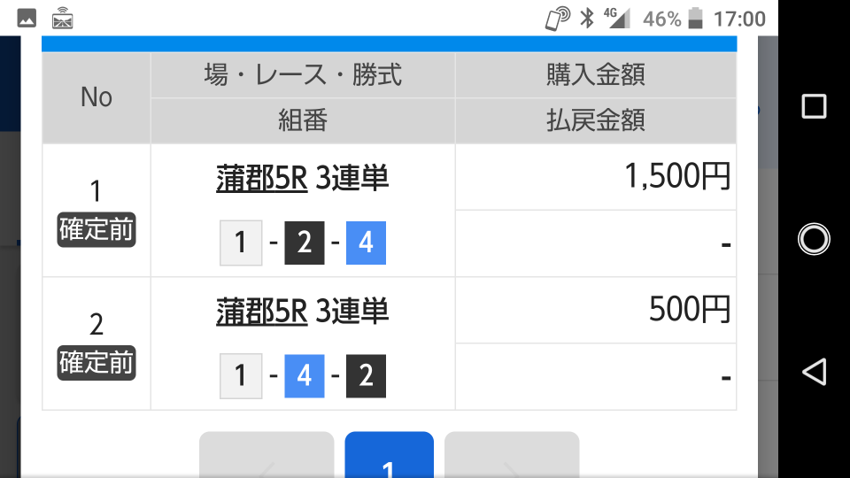Screen dimensions: 850x478
Task: Tap the Android back triangle button
Action: click(814, 372)
